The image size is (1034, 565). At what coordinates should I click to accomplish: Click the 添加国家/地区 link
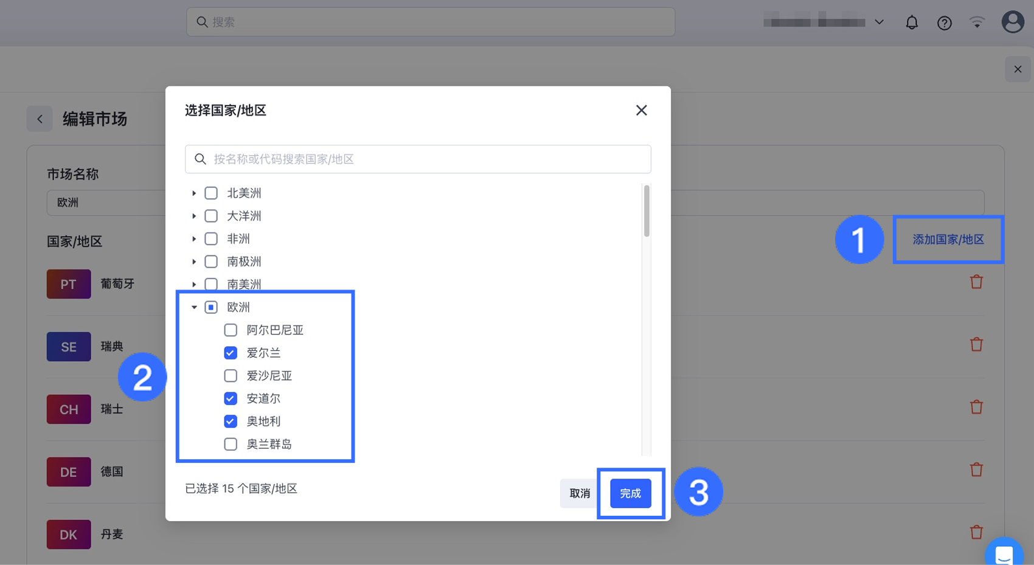[948, 240]
